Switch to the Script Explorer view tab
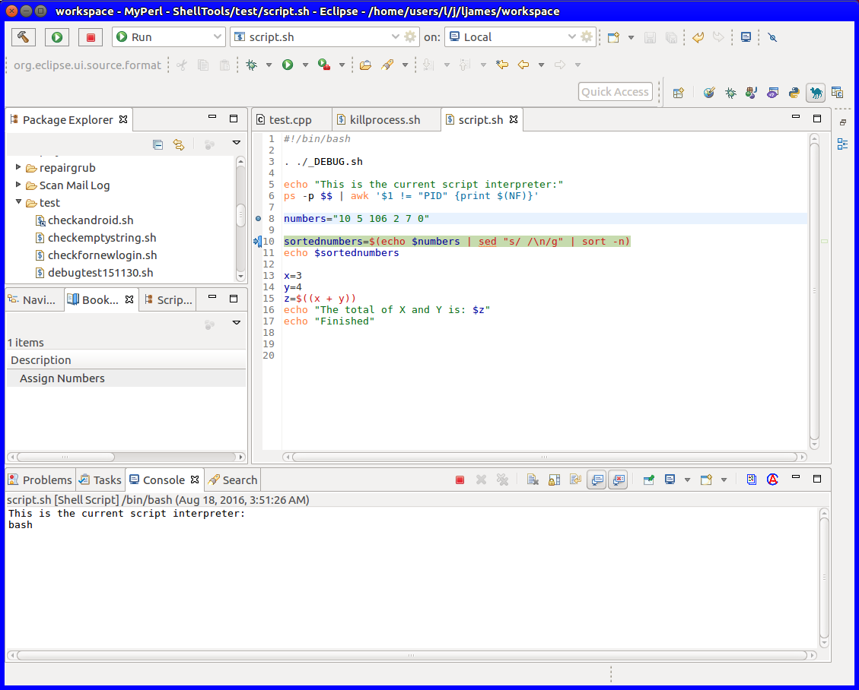Image resolution: width=859 pixels, height=690 pixels. [169, 300]
